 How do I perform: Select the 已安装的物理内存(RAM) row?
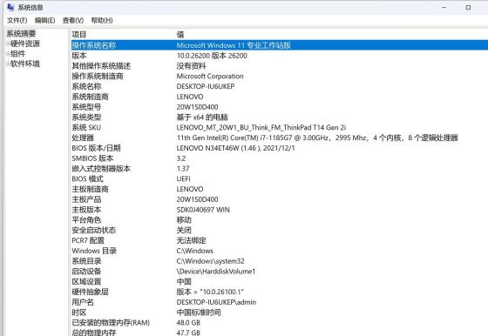(x=280, y=322)
